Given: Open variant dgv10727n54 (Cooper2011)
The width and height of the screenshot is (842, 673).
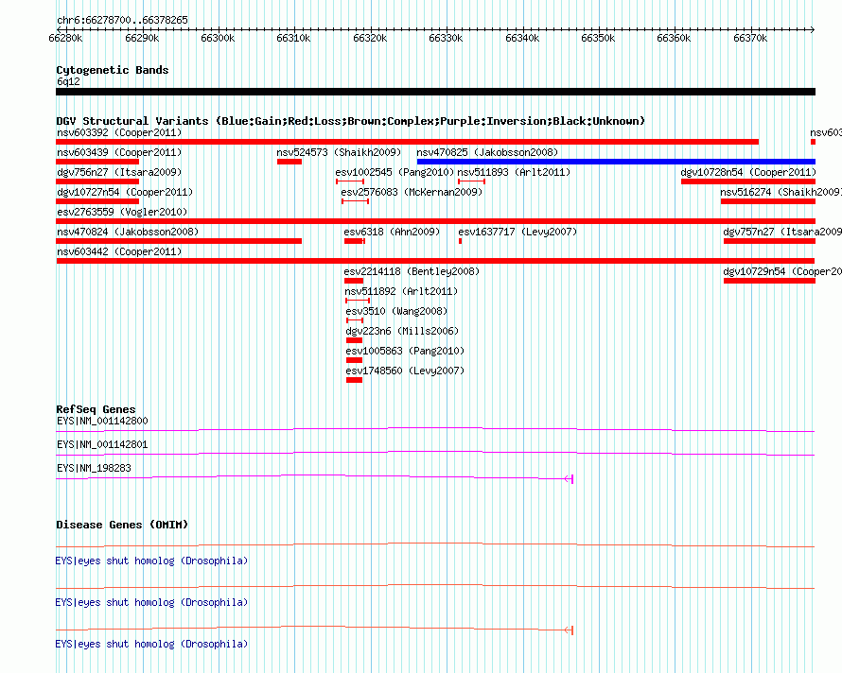Looking at the screenshot, I should (x=125, y=192).
